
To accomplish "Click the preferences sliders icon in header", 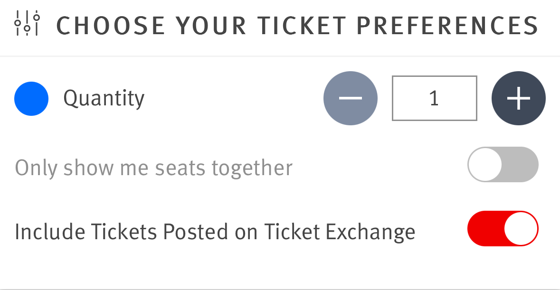I will [27, 24].
